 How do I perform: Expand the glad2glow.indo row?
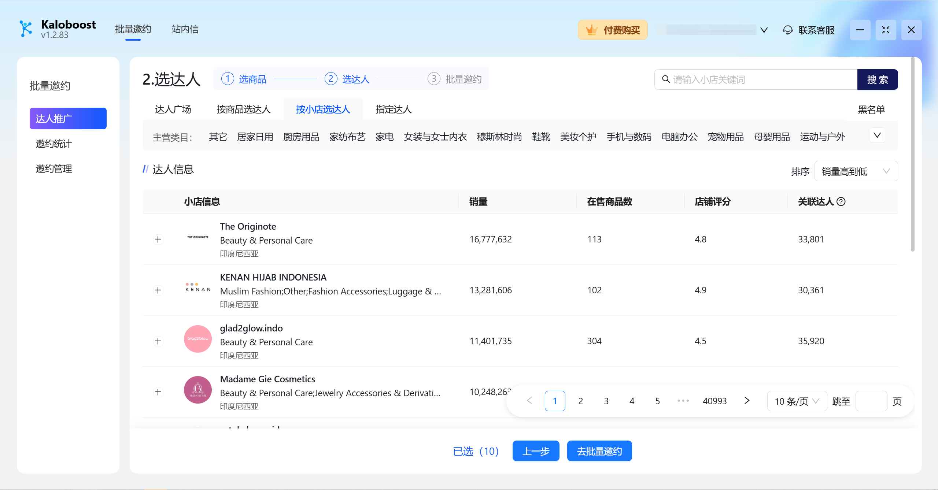158,341
